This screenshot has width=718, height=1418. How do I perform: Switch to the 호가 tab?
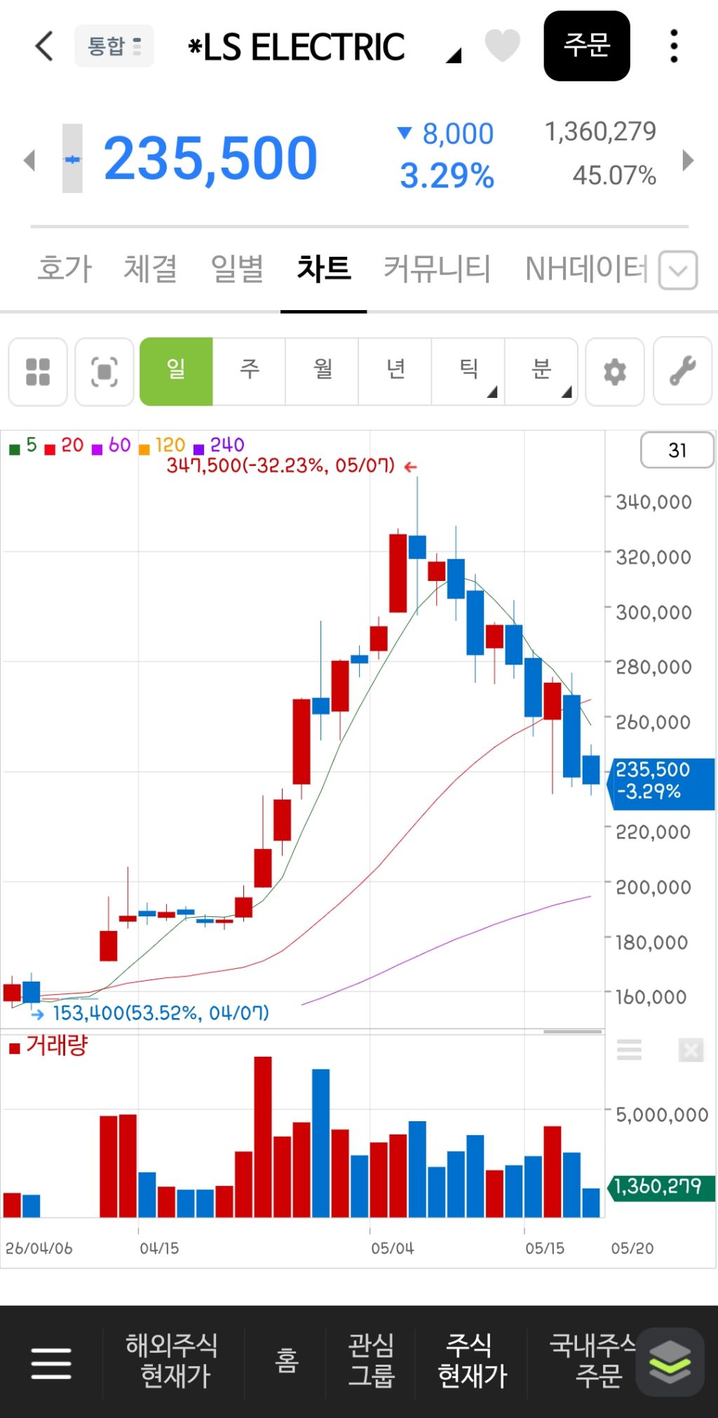65,269
